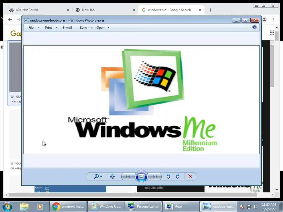This screenshot has height=212, width=283.
Task: Switch to Windows Up... taskbar button
Action: [106, 206]
